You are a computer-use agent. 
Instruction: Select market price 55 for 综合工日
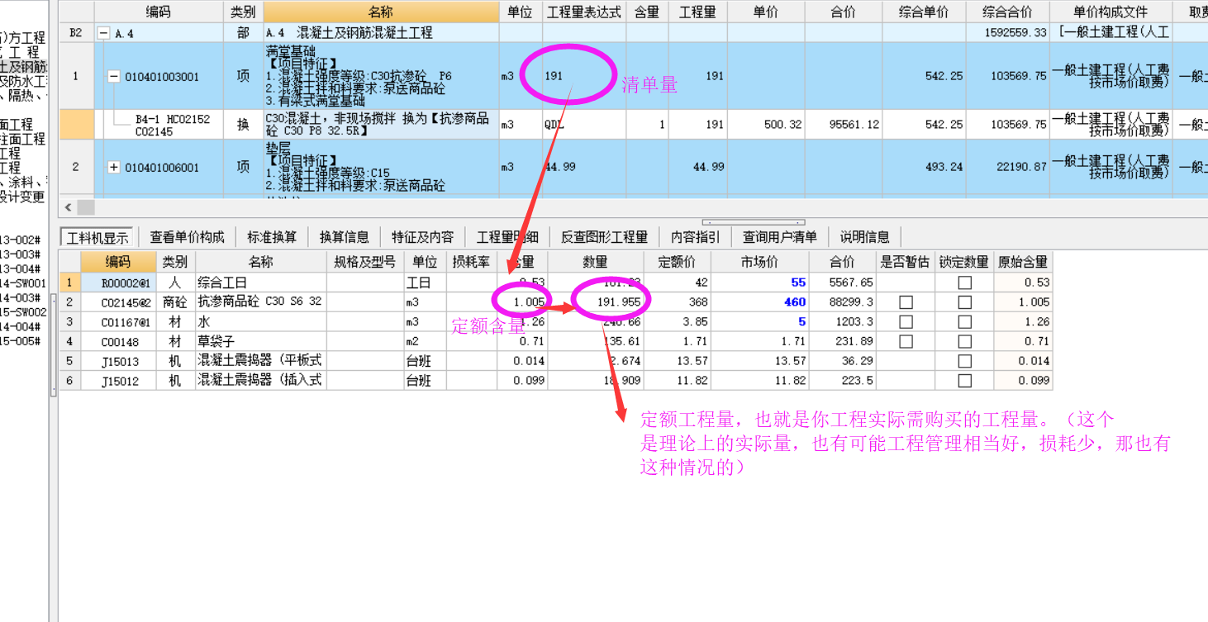click(759, 283)
